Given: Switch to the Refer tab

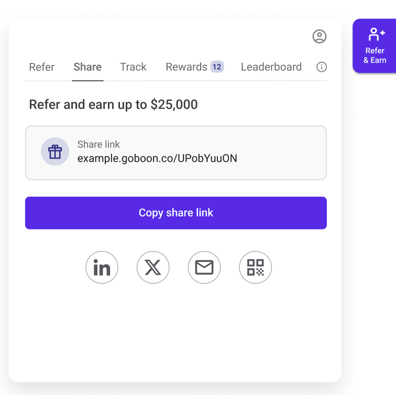Looking at the screenshot, I should click(42, 67).
